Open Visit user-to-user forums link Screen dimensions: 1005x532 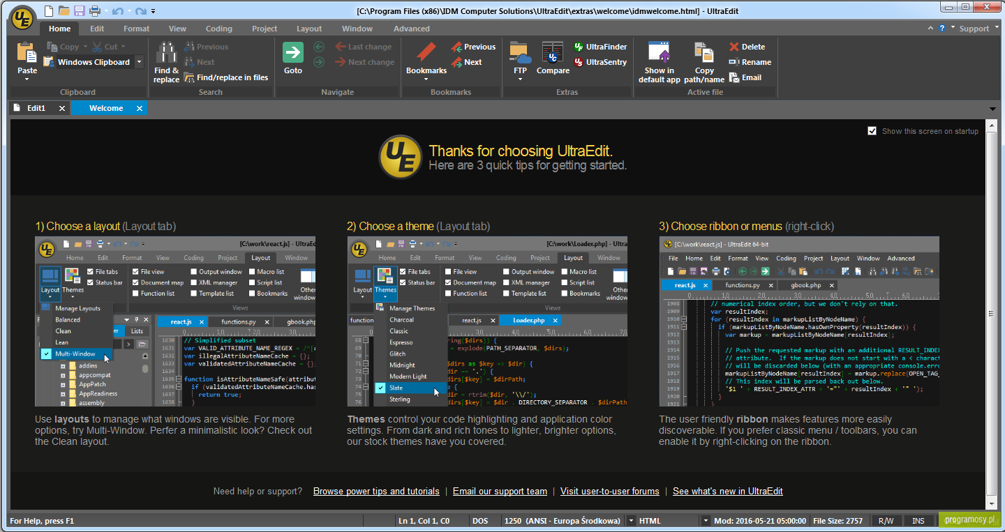pyautogui.click(x=610, y=492)
